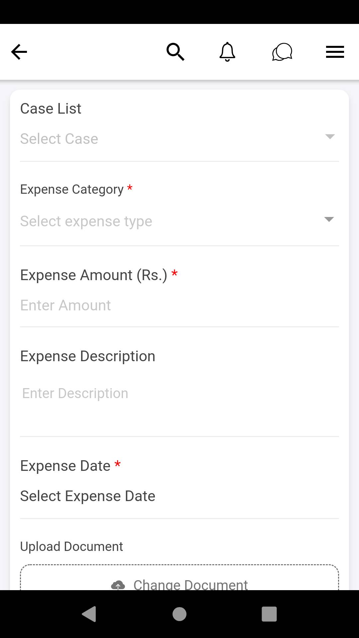Expand the Select Case dropdown
This screenshot has height=638, width=359.
[166, 139]
